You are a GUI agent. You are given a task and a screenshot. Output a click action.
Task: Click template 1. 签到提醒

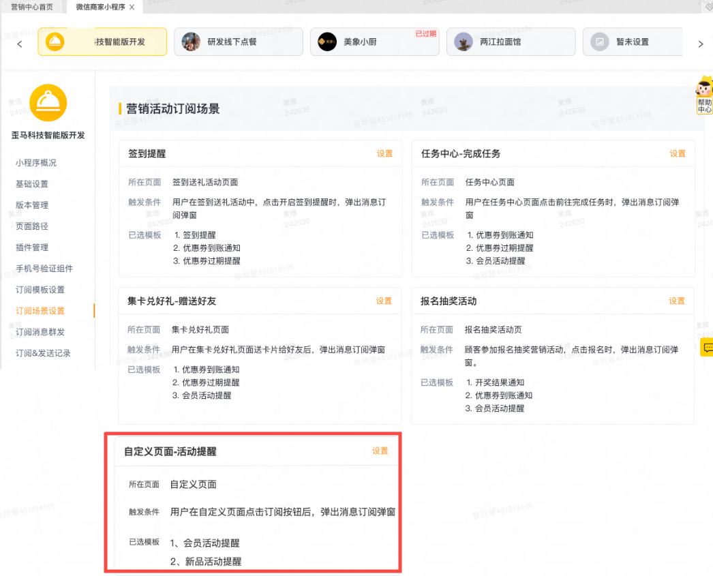pyautogui.click(x=195, y=235)
